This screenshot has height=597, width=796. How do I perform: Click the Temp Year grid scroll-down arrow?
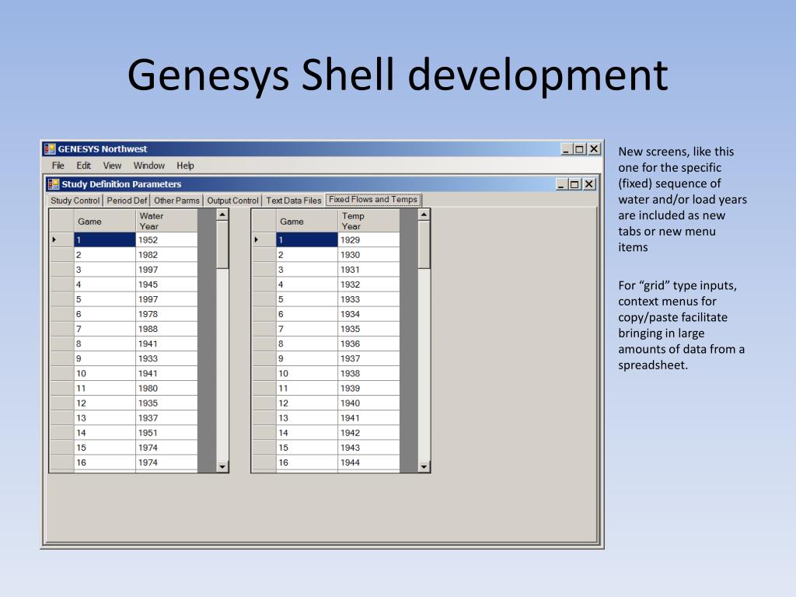pos(424,466)
